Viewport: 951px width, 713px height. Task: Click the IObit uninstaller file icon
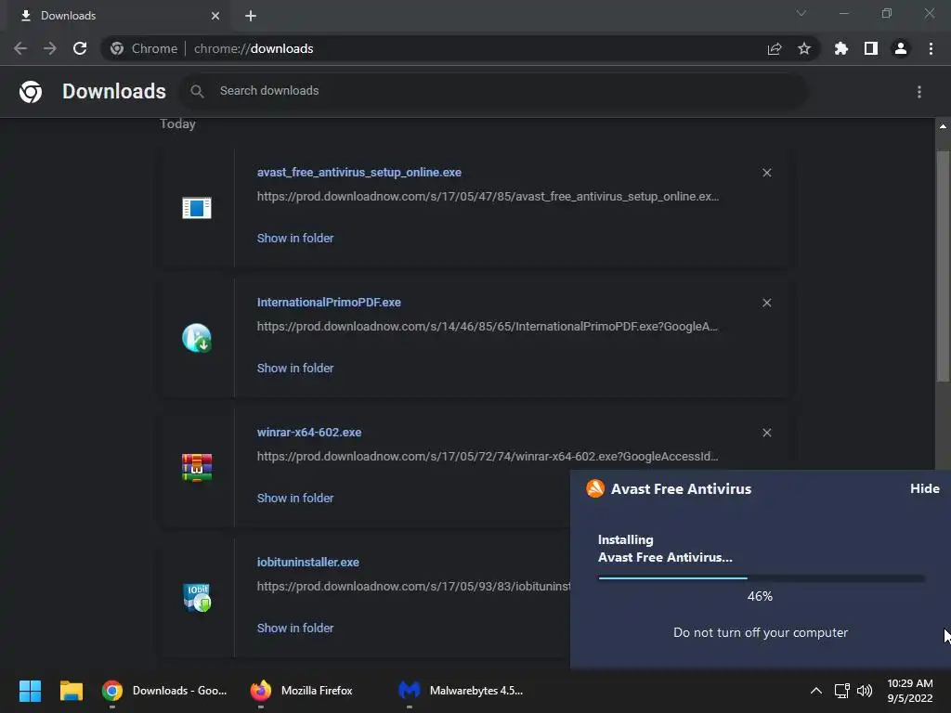pyautogui.click(x=197, y=598)
